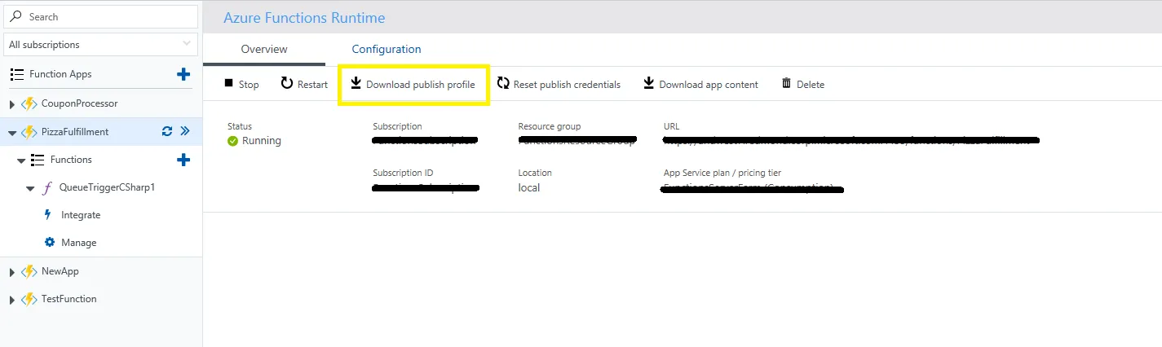Image resolution: width=1162 pixels, height=347 pixels.
Task: Switch to the Overview tab
Action: click(x=264, y=49)
